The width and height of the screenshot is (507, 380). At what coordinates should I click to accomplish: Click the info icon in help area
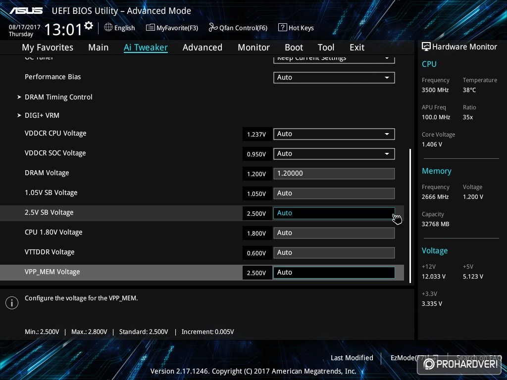point(12,303)
